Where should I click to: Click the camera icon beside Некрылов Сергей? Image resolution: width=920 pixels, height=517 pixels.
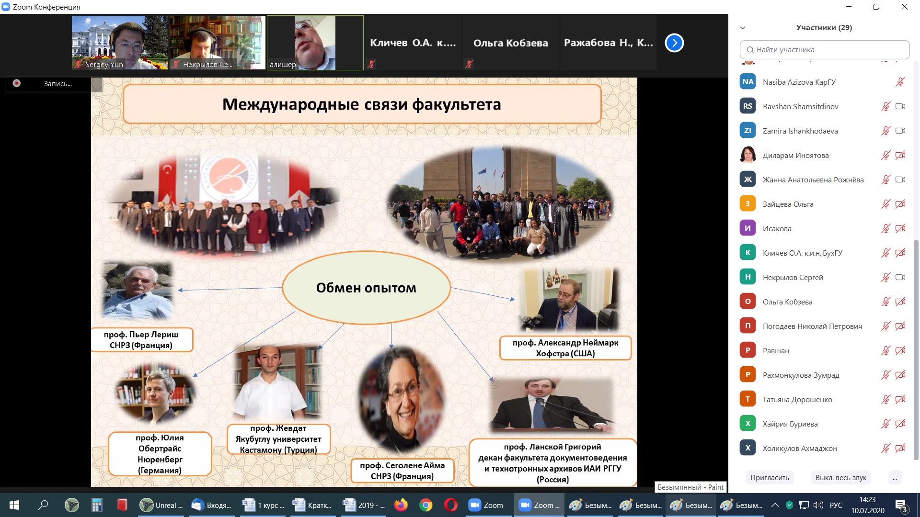[x=900, y=277]
